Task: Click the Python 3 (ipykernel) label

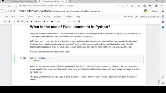Action: click(148, 17)
